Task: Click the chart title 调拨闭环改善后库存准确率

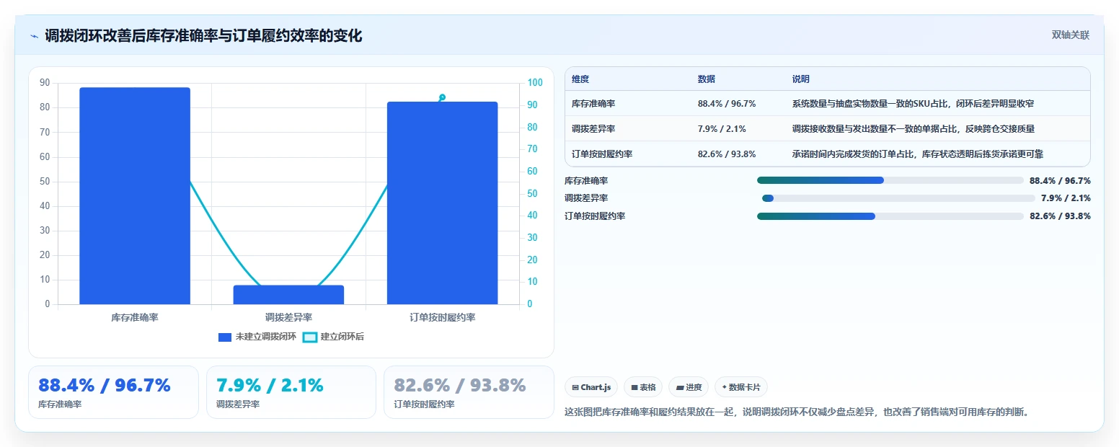Action: [203, 35]
